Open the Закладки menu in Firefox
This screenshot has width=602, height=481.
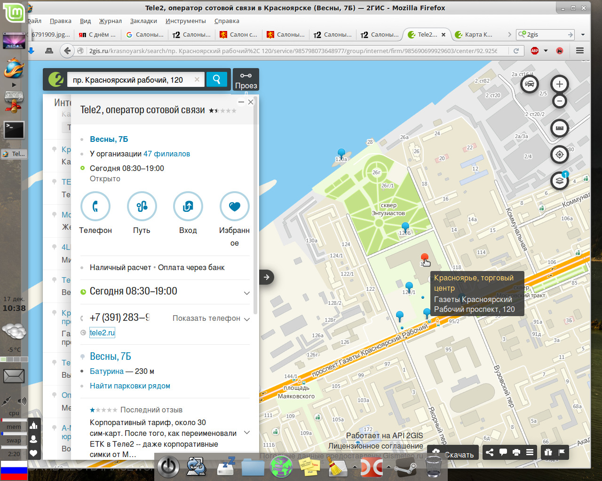pos(143,21)
